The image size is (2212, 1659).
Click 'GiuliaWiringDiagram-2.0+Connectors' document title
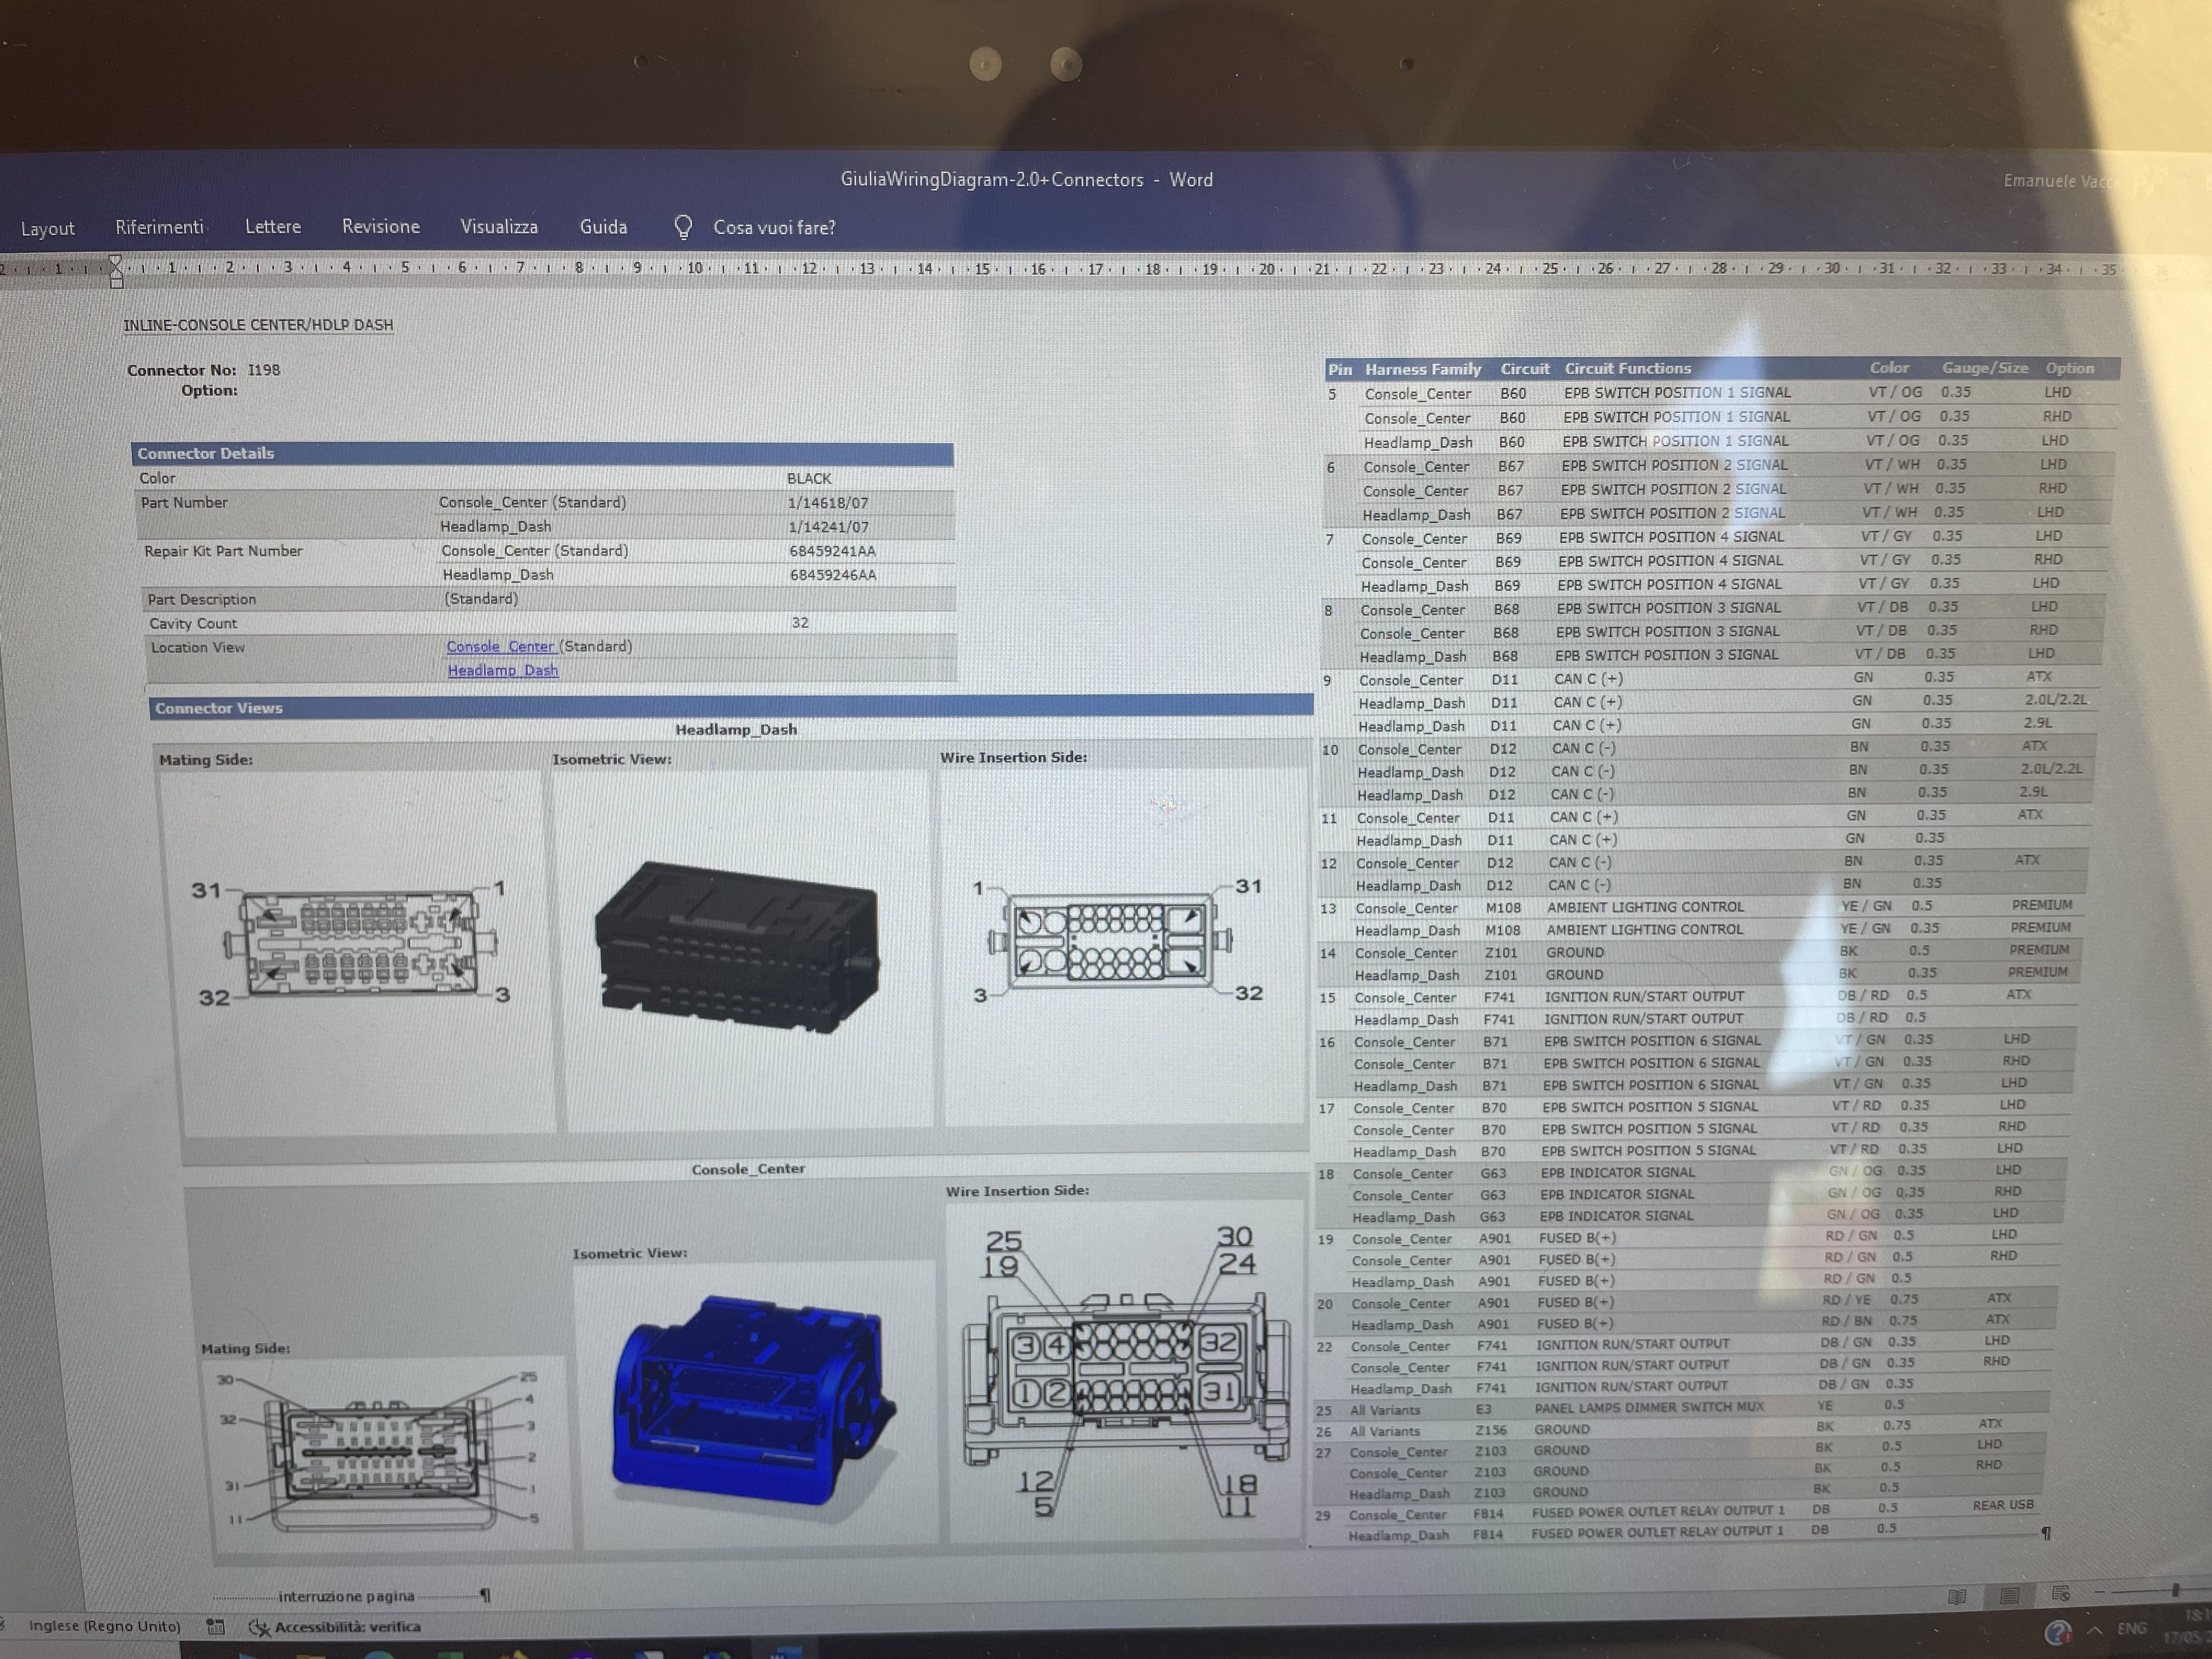click(x=992, y=180)
